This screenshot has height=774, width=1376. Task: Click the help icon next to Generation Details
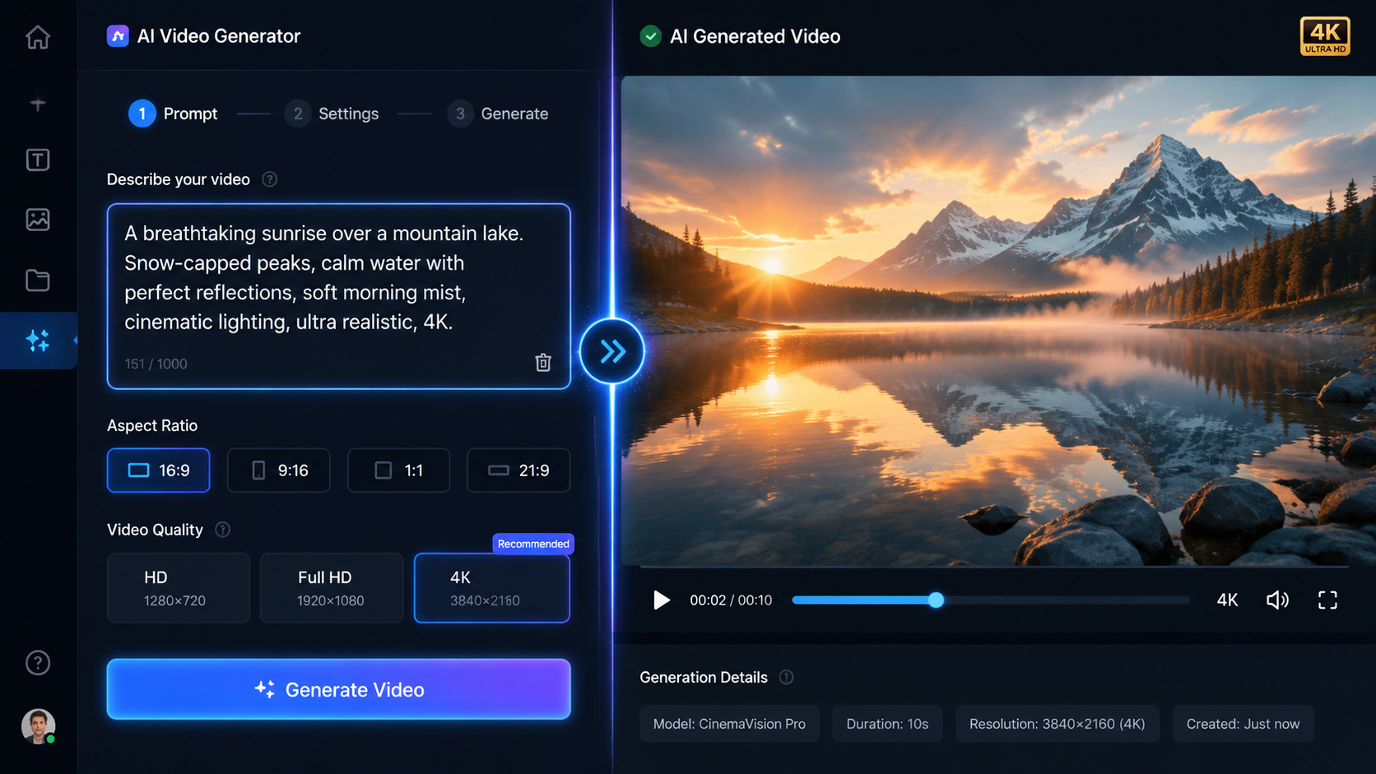click(x=787, y=678)
